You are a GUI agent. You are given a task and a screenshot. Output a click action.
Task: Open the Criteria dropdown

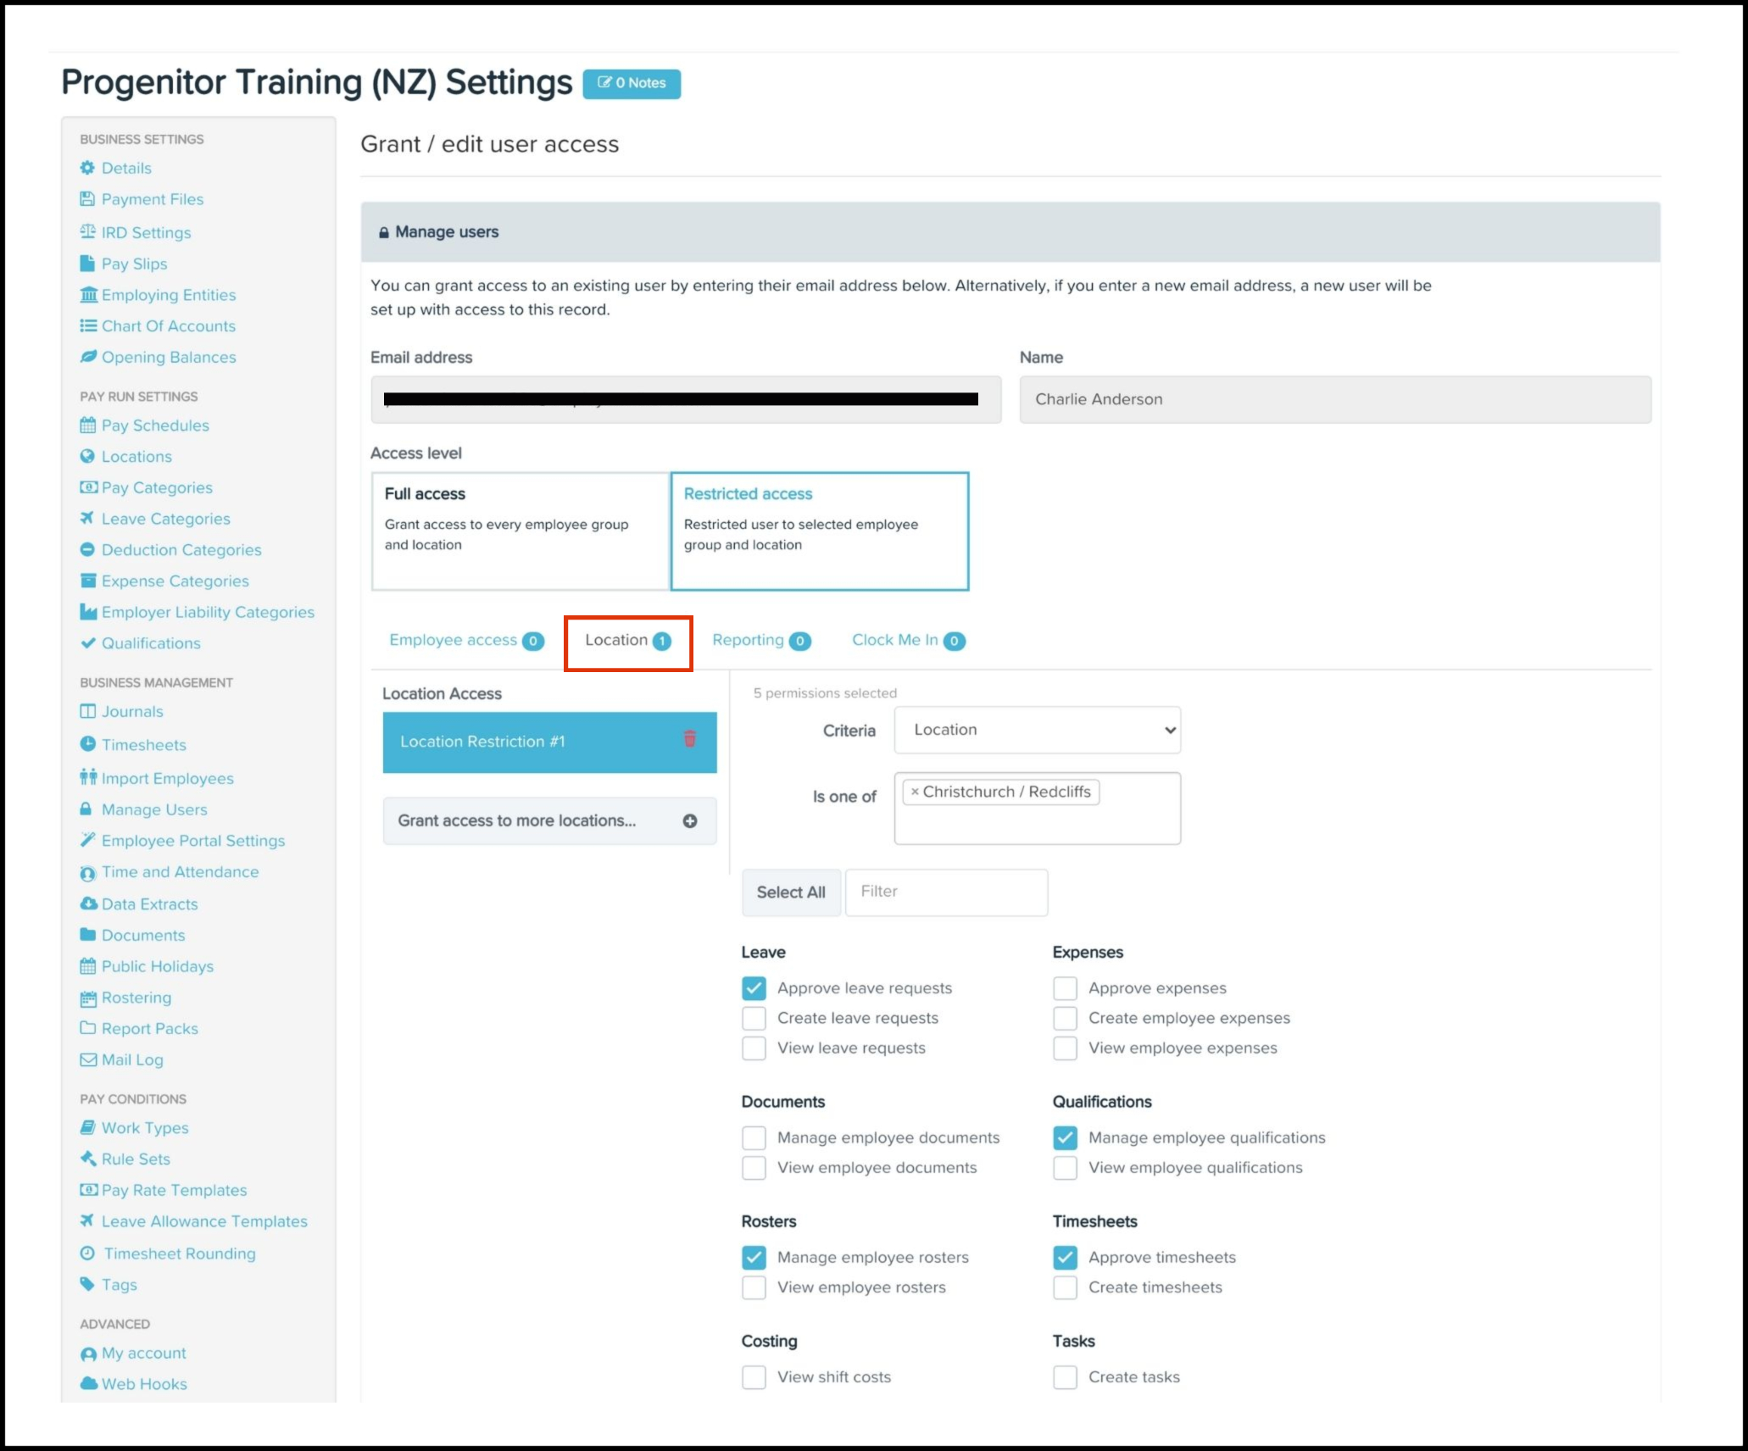point(1037,730)
